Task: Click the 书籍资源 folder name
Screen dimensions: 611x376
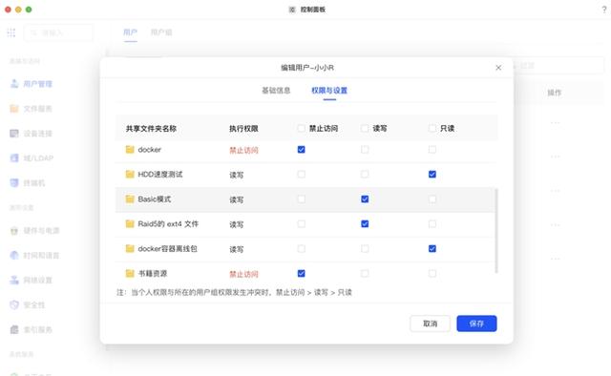Action: (x=153, y=274)
